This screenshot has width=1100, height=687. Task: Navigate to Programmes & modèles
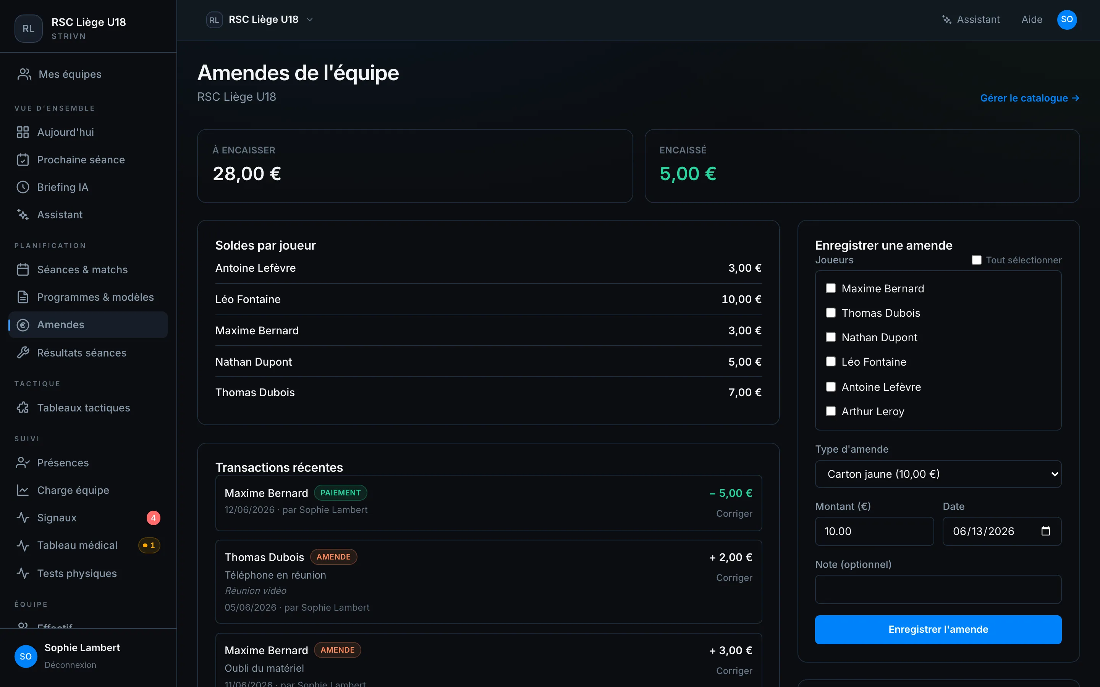[x=88, y=297]
